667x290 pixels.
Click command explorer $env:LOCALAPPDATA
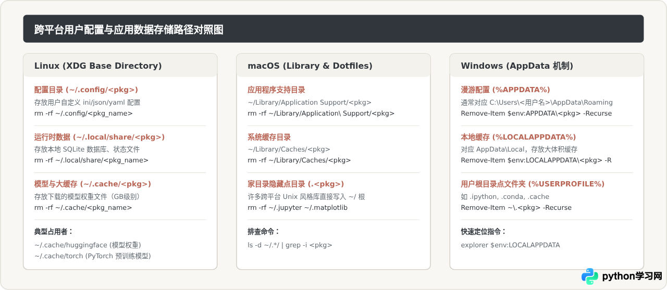pos(511,245)
